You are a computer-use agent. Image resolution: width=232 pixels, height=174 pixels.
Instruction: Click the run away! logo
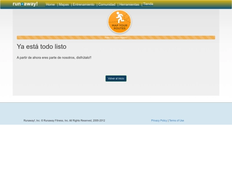(x=25, y=4)
